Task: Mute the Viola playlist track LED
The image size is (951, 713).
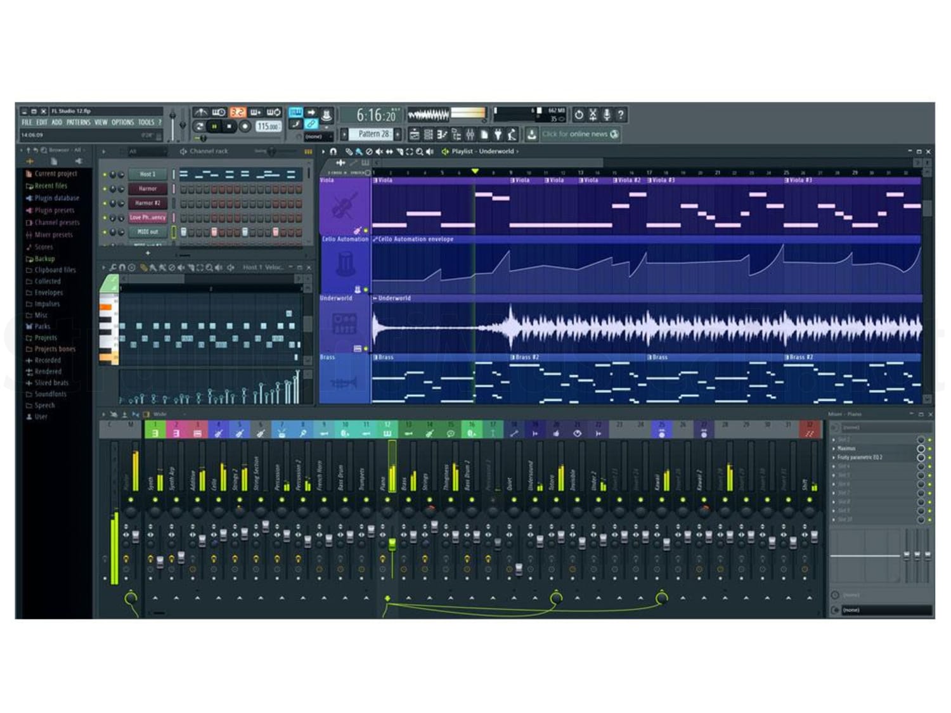Action: [x=366, y=231]
